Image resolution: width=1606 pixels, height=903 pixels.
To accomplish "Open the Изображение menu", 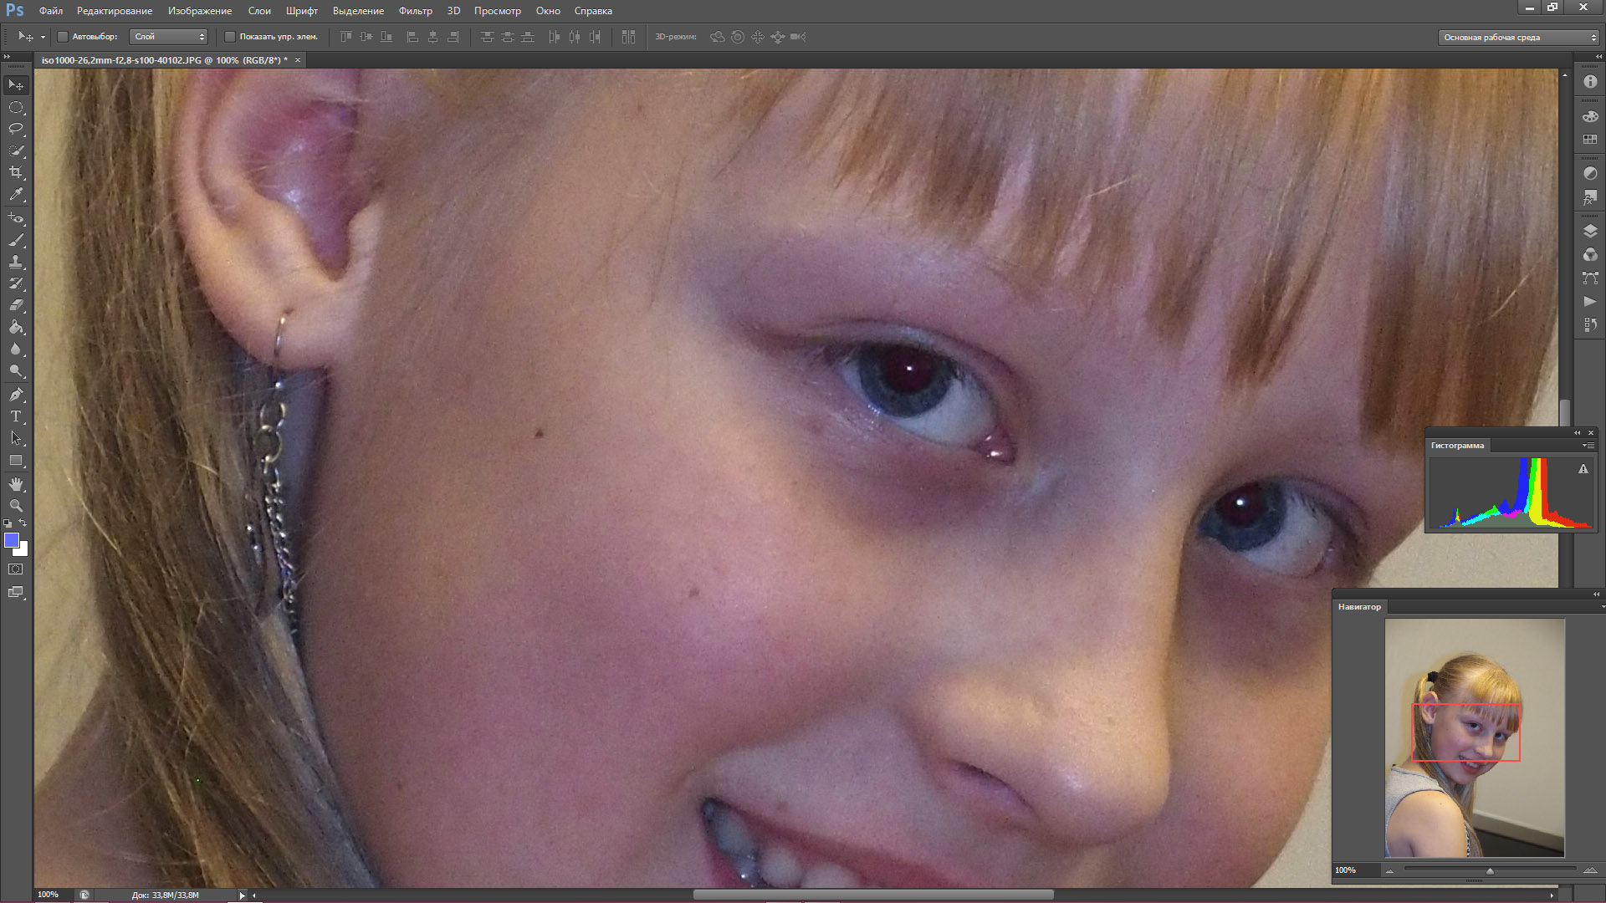I will coord(200,11).
